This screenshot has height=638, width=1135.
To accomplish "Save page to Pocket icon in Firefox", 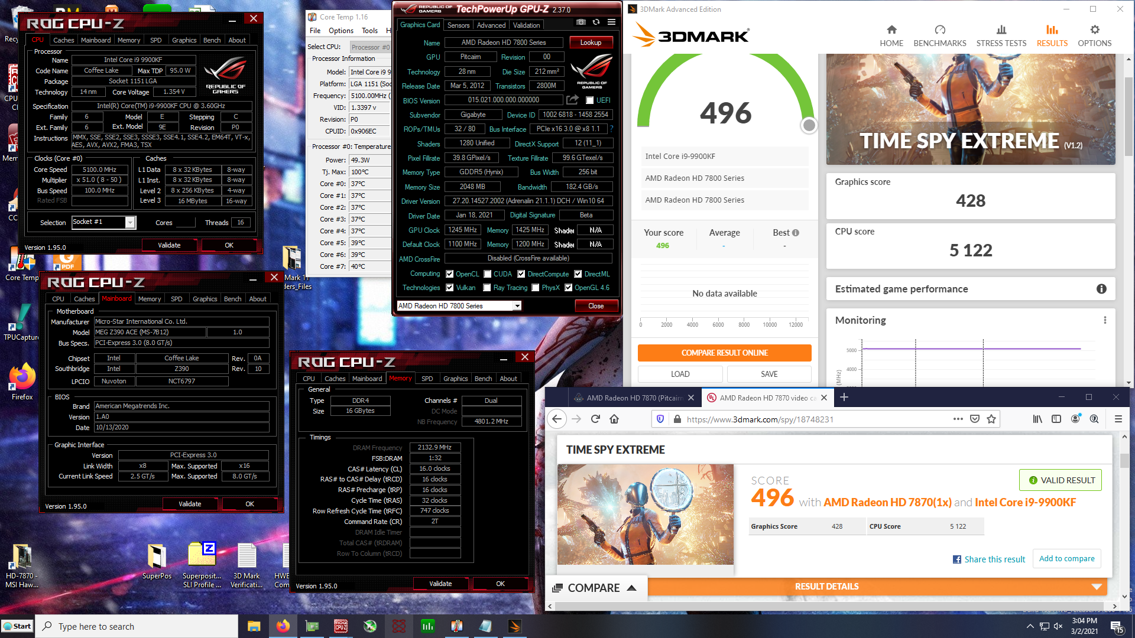I will [975, 419].
